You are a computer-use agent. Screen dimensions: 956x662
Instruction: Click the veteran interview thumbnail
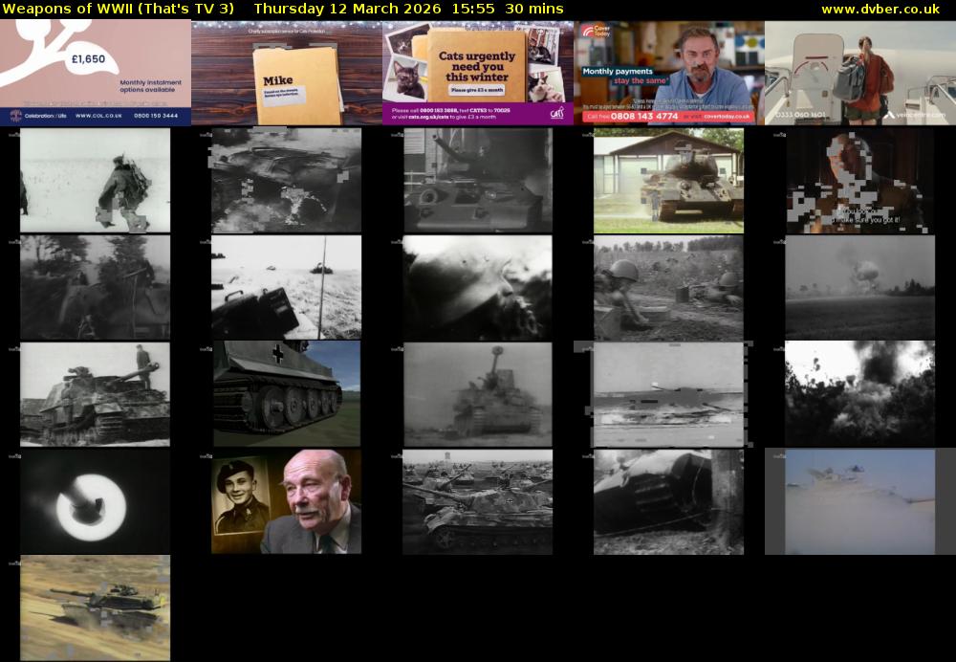tap(285, 500)
